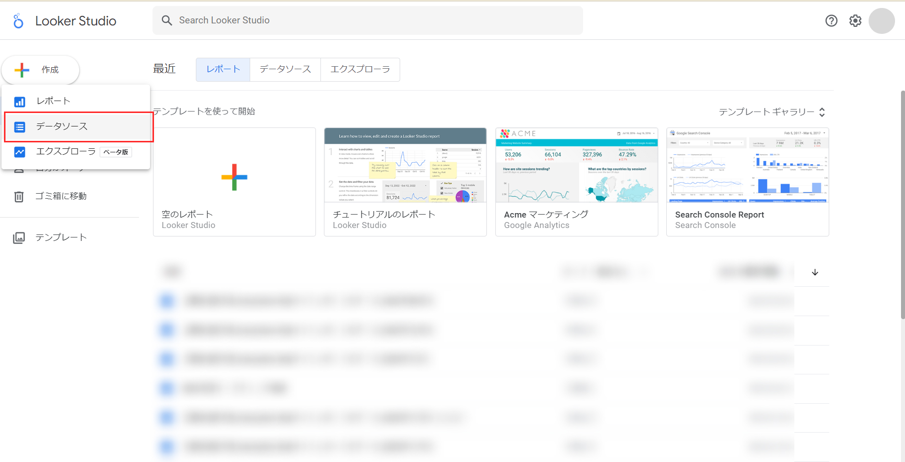
Task: Focus the Search Looker Studio field
Action: pos(368,20)
